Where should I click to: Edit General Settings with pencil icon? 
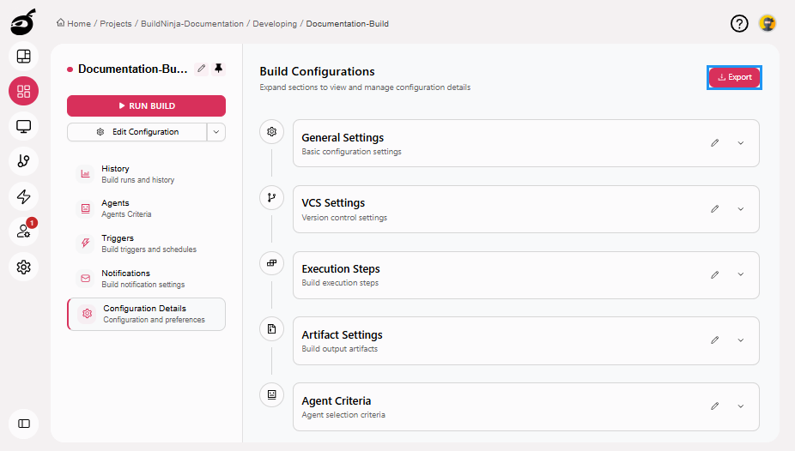715,142
